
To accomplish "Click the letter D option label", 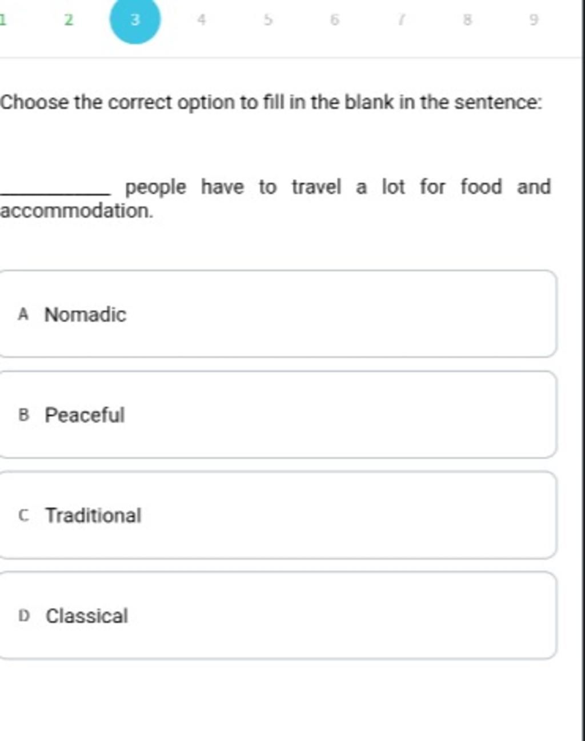I will click(x=23, y=616).
